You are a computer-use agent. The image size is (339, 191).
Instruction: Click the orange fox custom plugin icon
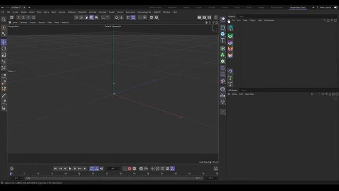[230, 49]
